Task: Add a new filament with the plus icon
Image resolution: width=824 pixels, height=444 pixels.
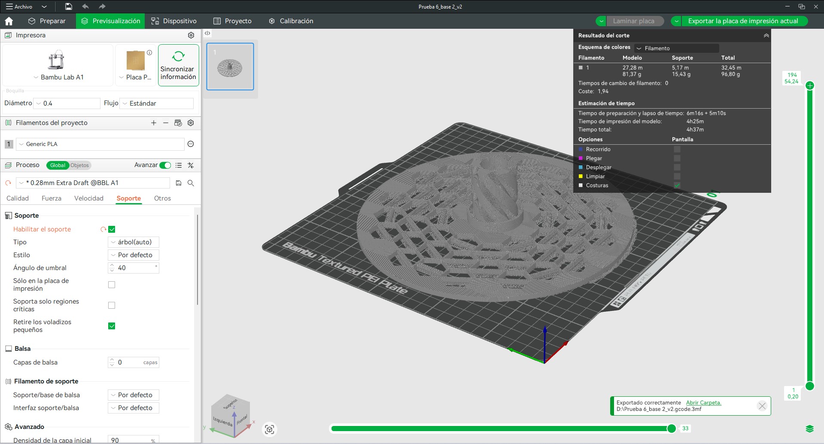Action: (x=154, y=123)
